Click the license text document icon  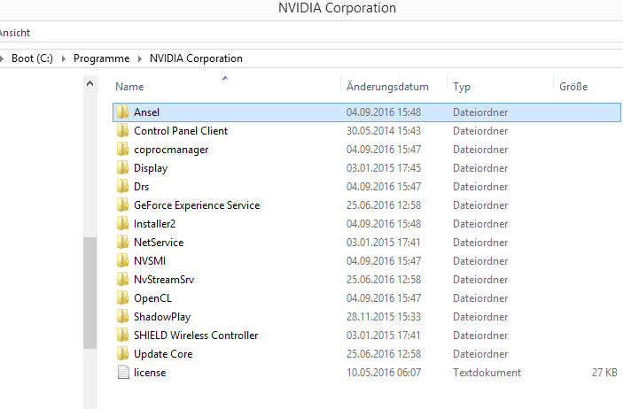pyautogui.click(x=123, y=373)
